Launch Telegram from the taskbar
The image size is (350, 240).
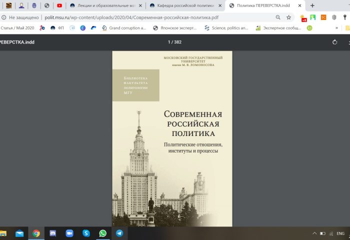coord(119,233)
